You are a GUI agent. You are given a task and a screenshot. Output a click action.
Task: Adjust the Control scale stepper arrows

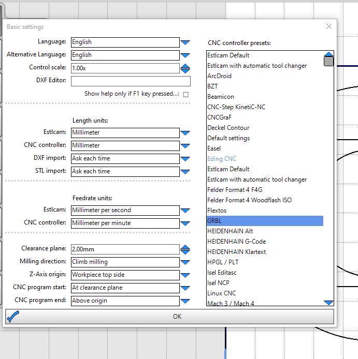pos(185,68)
